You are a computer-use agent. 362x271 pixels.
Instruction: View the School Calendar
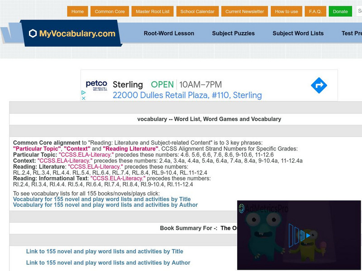click(197, 11)
